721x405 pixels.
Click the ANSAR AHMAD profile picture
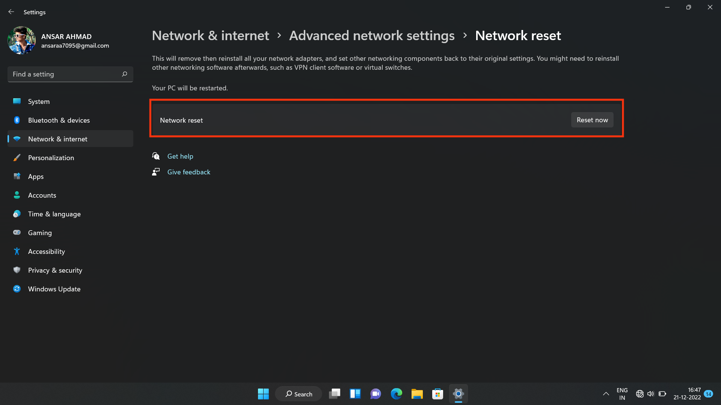coord(21,40)
